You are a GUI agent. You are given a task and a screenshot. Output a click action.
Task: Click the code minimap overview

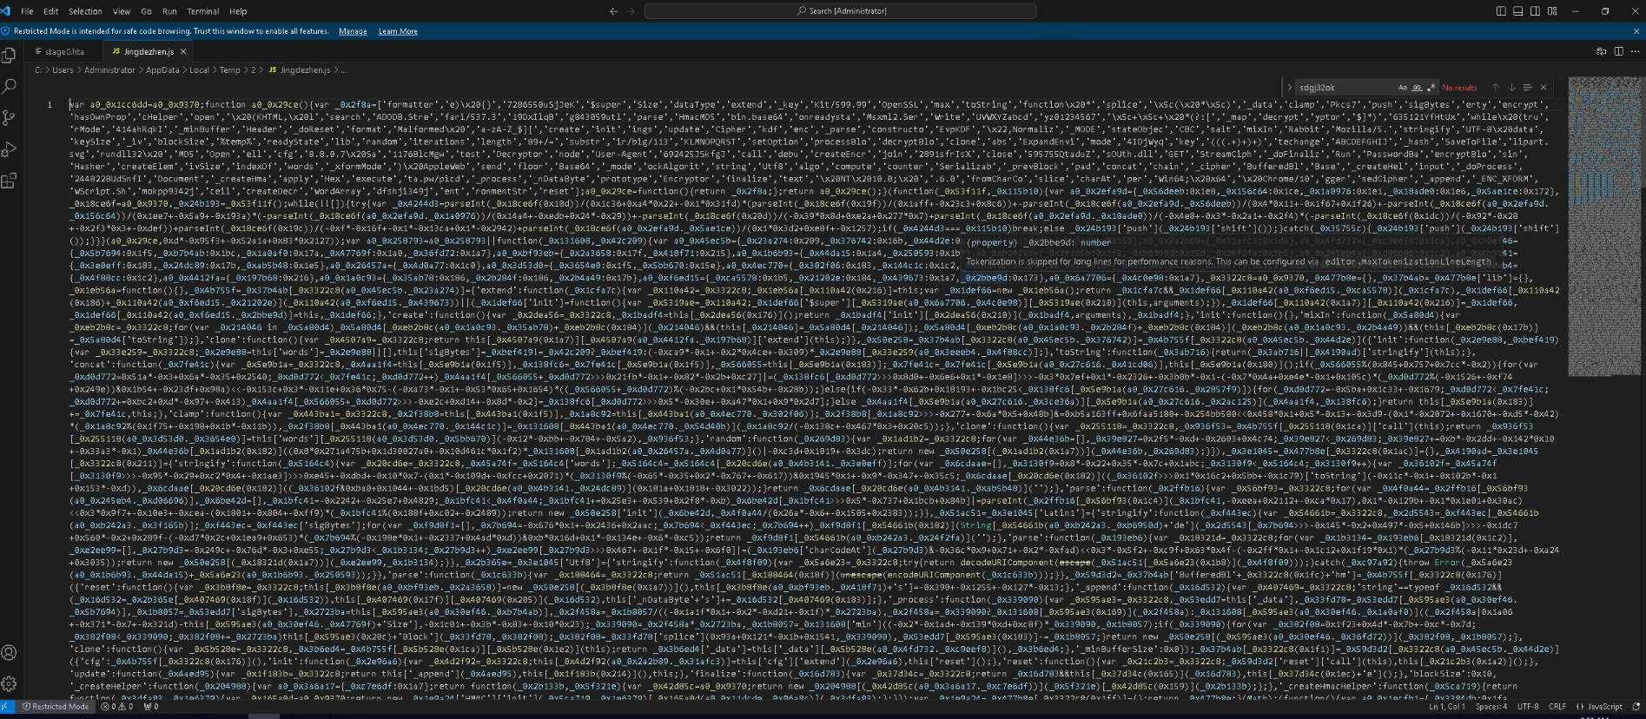(x=1603, y=226)
